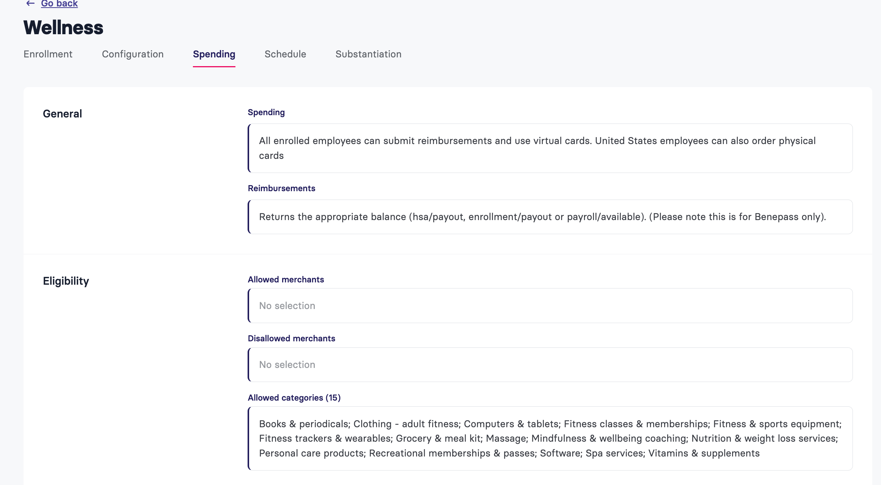This screenshot has height=485, width=881.
Task: Switch to the Enrollment tab
Action: point(48,54)
